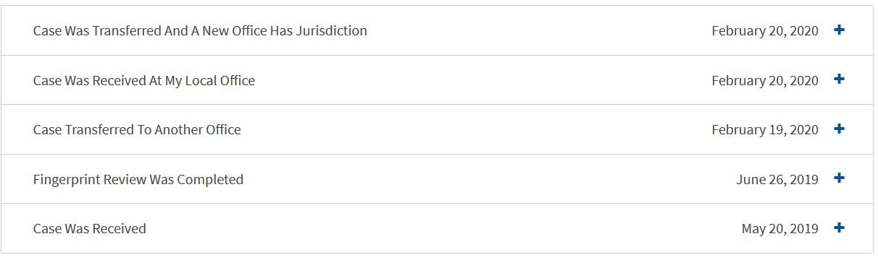This screenshot has height=260, width=878.
Task: Toggle the bottom Case Was Received row panel
Action: coord(438,228)
